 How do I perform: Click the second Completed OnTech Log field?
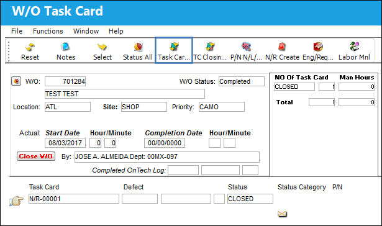coord(221,170)
